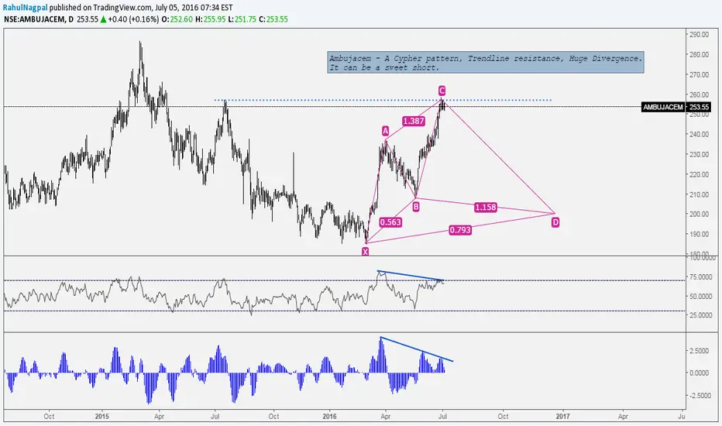Click the NSE:AMBUJACEM symbol label
The image size is (722, 426).
pos(35,19)
